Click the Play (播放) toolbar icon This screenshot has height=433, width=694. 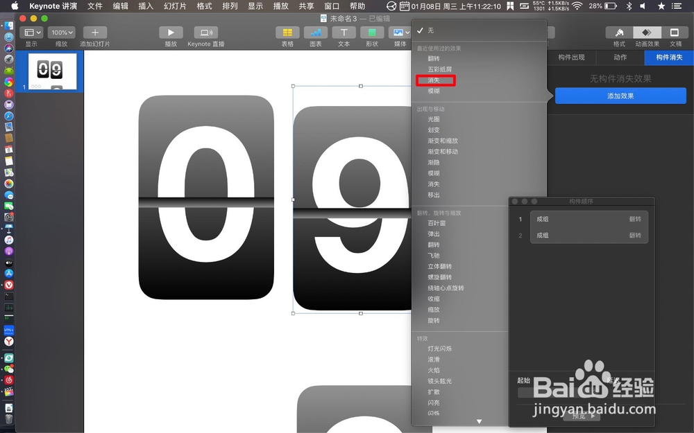tap(171, 33)
